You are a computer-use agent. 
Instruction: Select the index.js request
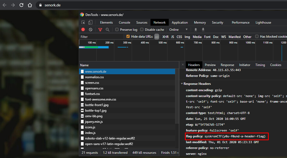pos(127,133)
